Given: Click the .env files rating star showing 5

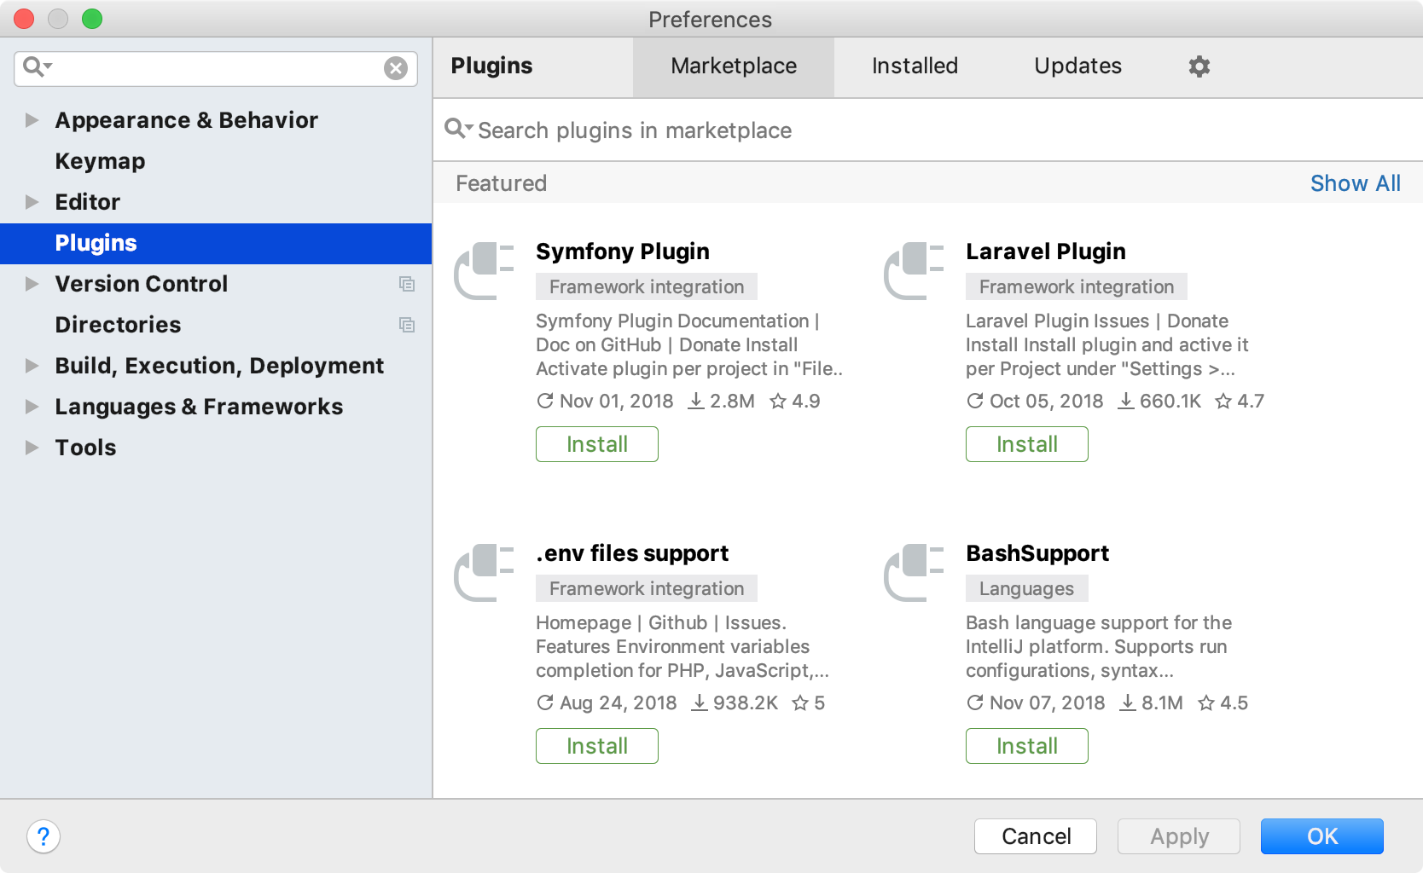Looking at the screenshot, I should [x=800, y=702].
